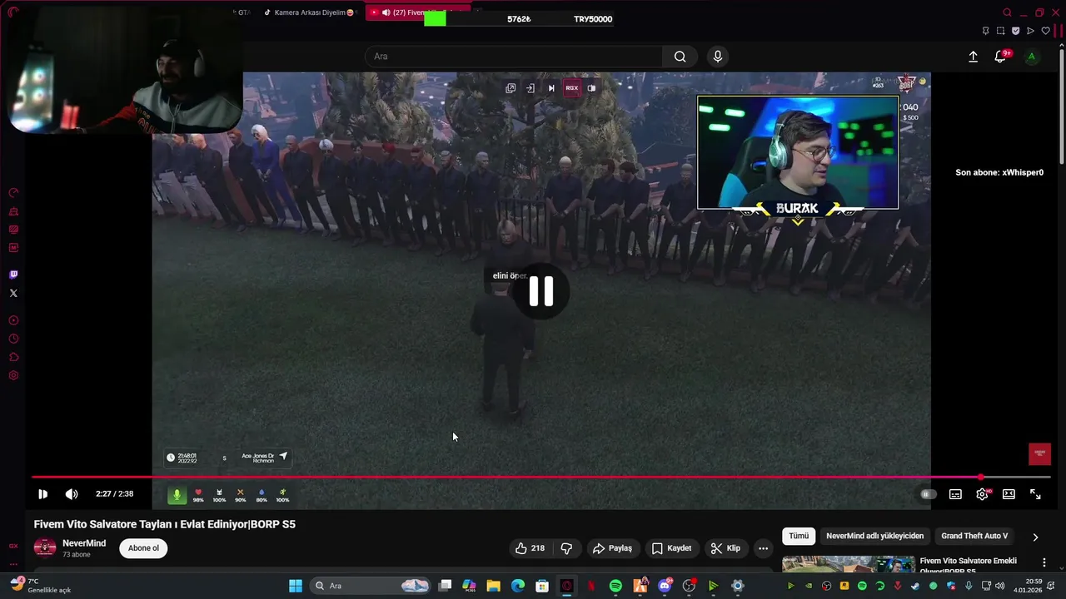Open Player icon in Opera sidebar
Screen dimensions: 1066x599
13,320
